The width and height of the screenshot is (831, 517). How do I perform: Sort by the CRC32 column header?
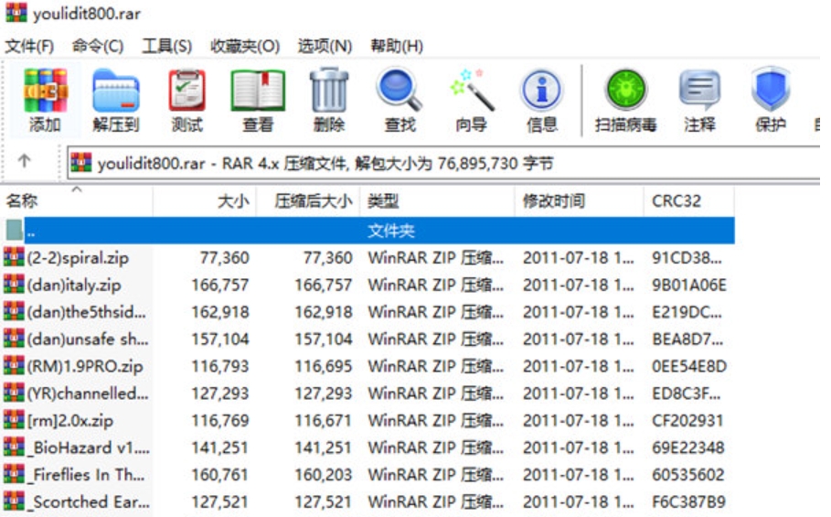coord(689,201)
